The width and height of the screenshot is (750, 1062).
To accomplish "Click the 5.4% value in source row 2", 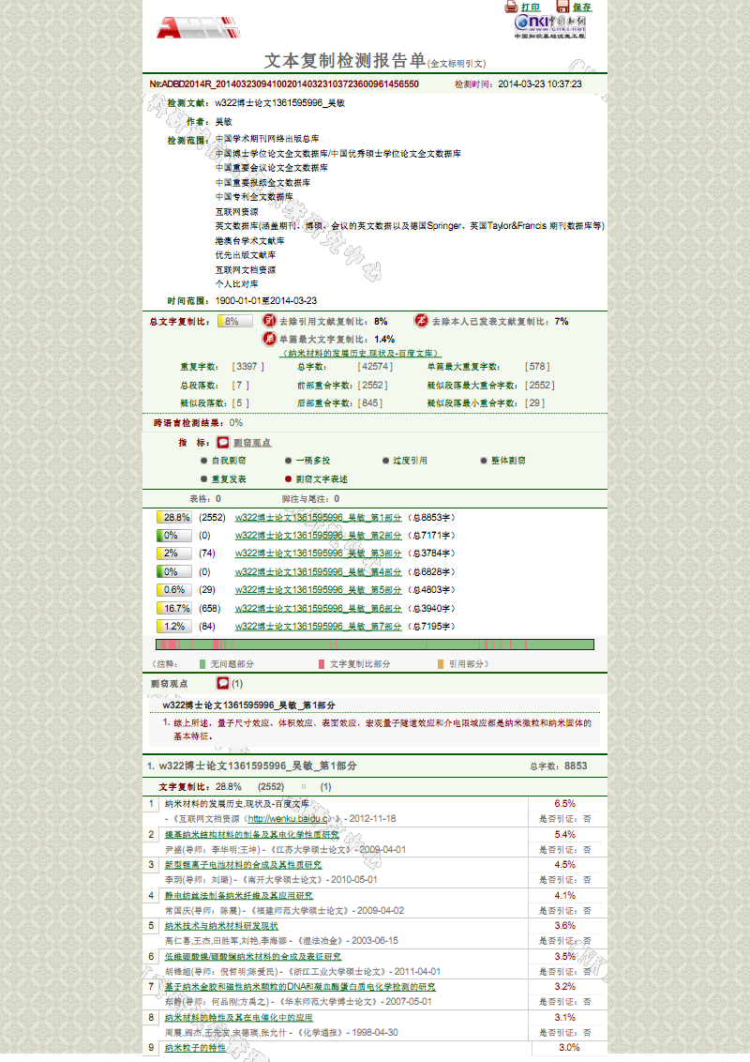I will [565, 834].
